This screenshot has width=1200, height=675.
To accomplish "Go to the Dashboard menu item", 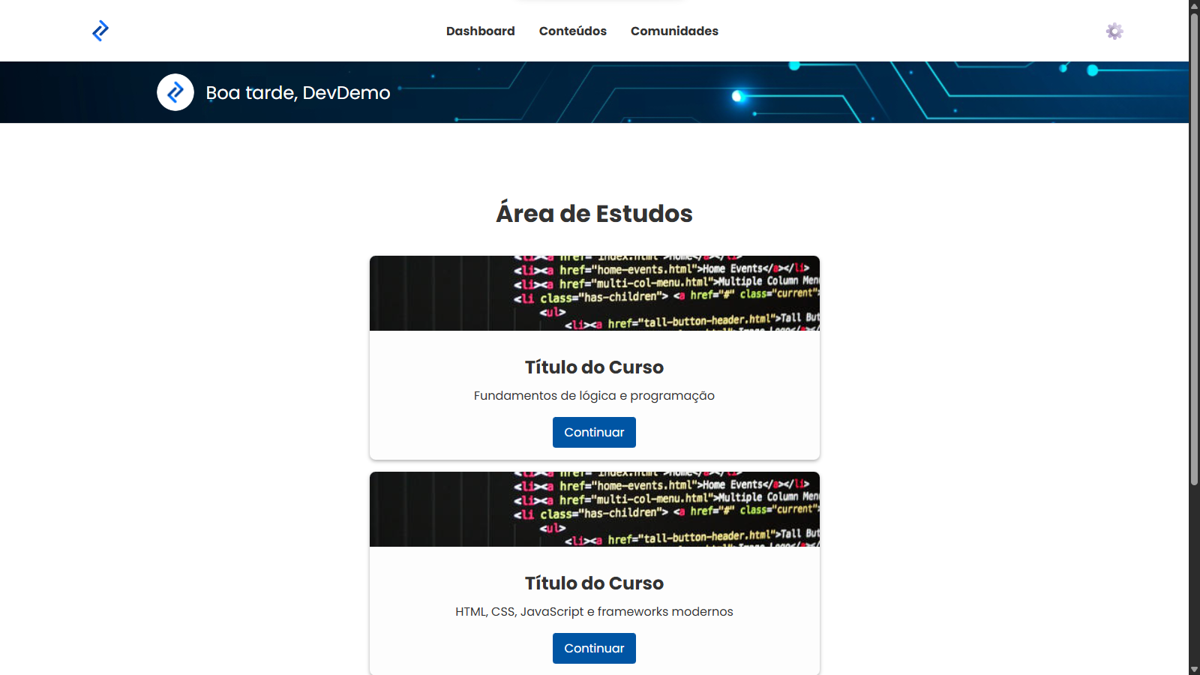I will pyautogui.click(x=480, y=31).
